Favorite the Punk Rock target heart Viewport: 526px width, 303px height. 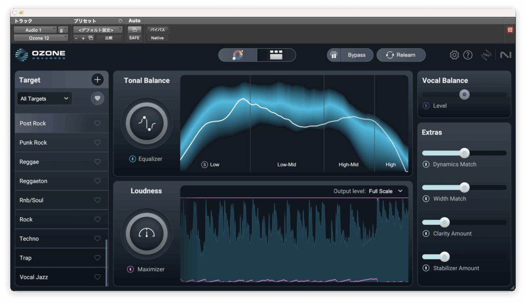point(98,143)
